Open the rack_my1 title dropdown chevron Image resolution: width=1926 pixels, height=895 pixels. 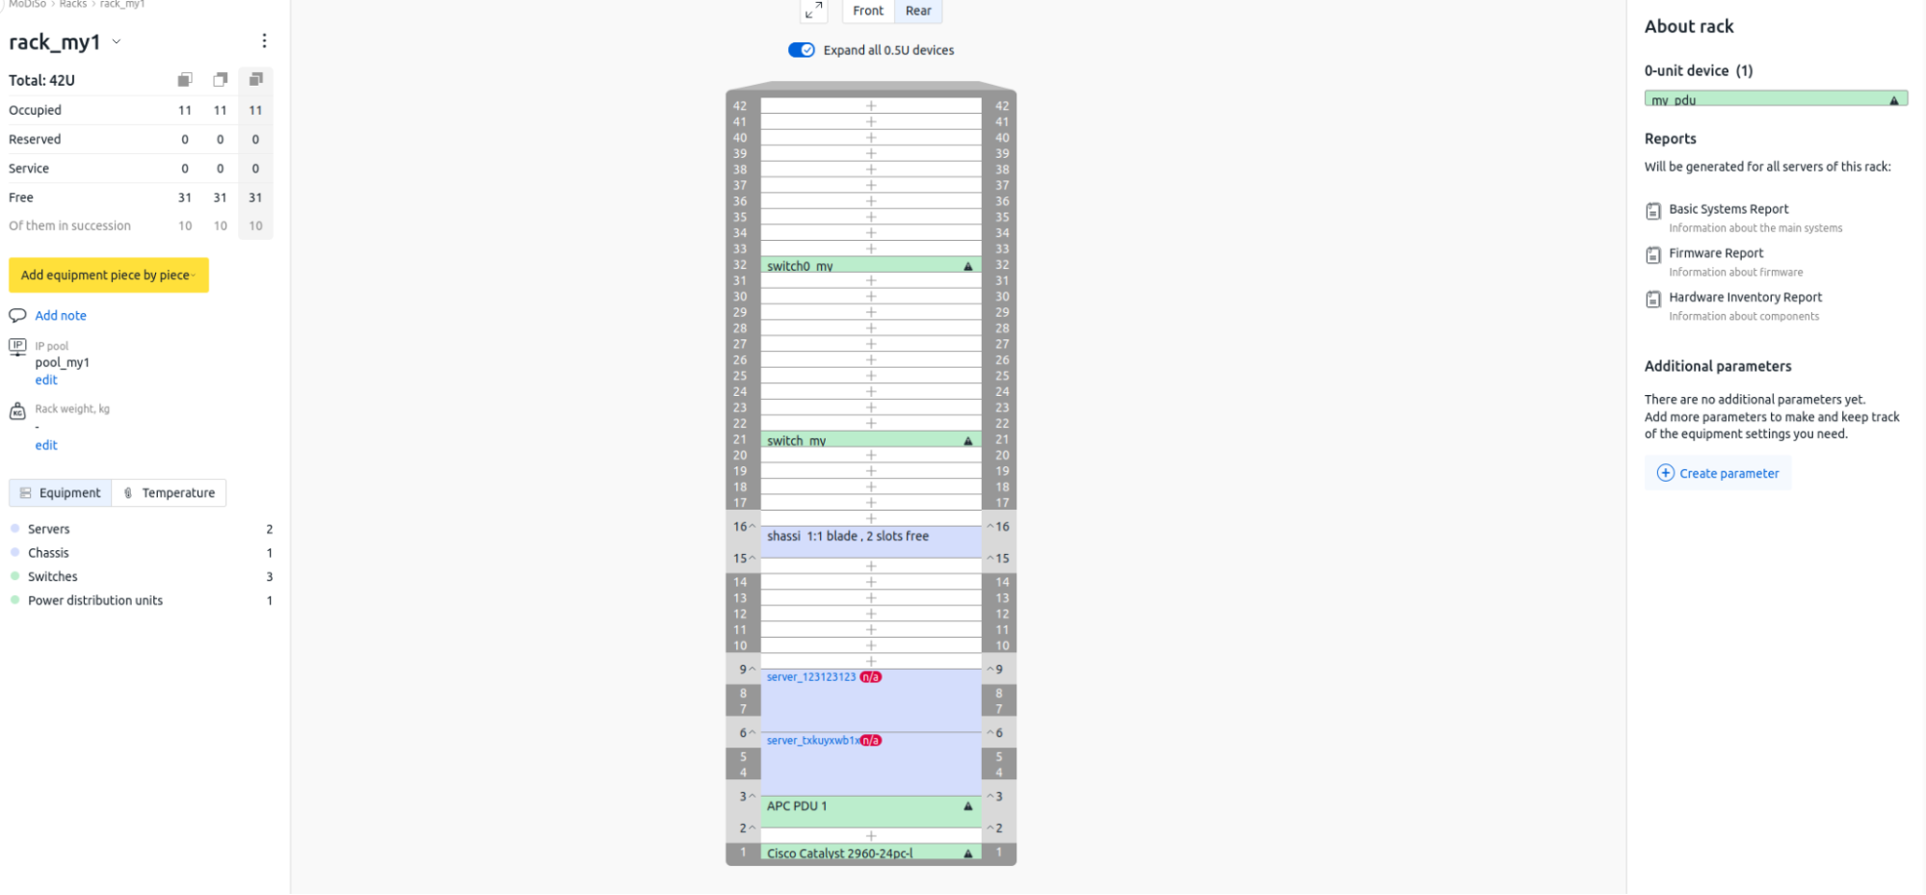117,41
